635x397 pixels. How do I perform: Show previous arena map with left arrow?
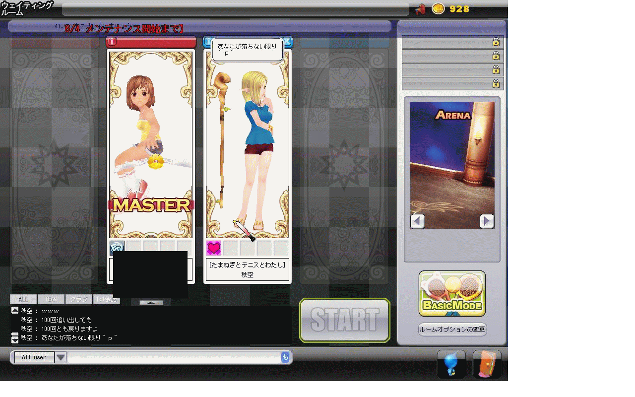[418, 221]
